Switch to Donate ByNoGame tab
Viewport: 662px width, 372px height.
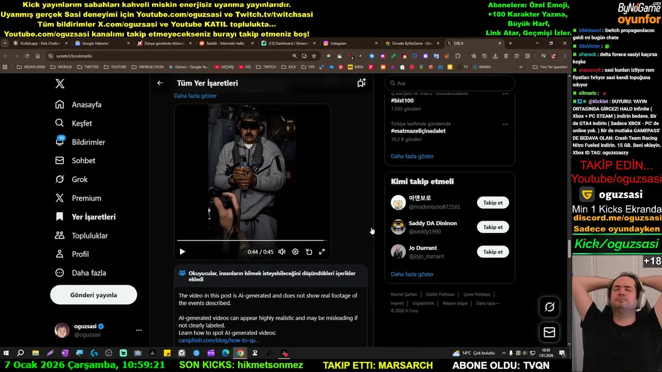[x=412, y=43]
